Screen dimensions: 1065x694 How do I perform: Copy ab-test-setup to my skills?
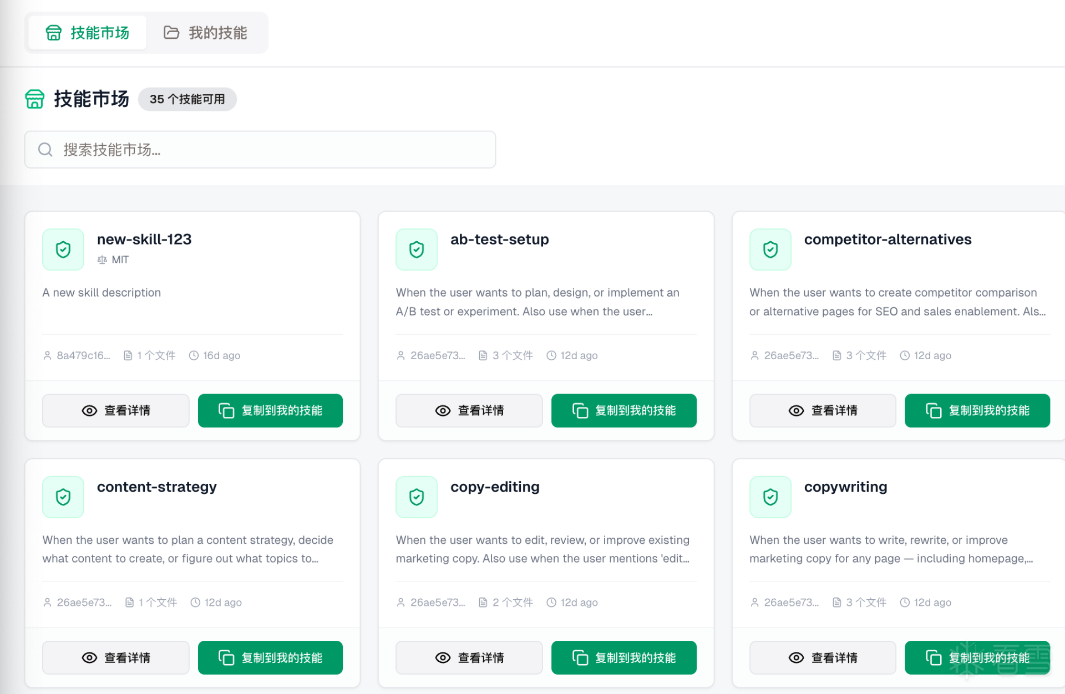[623, 411]
